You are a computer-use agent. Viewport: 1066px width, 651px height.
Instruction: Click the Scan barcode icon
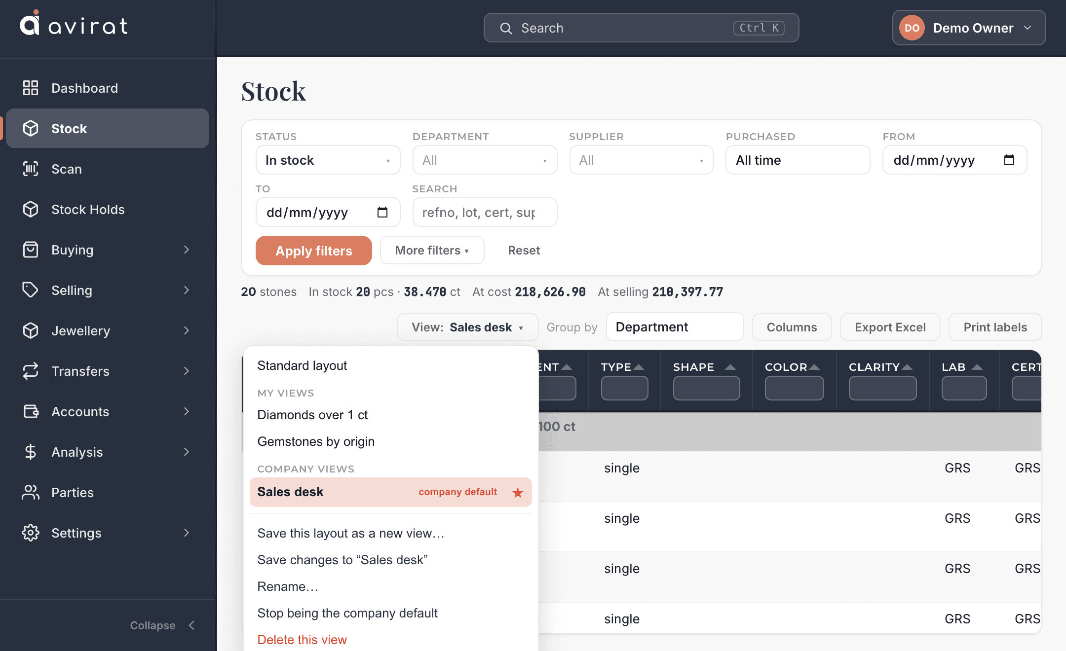[31, 169]
